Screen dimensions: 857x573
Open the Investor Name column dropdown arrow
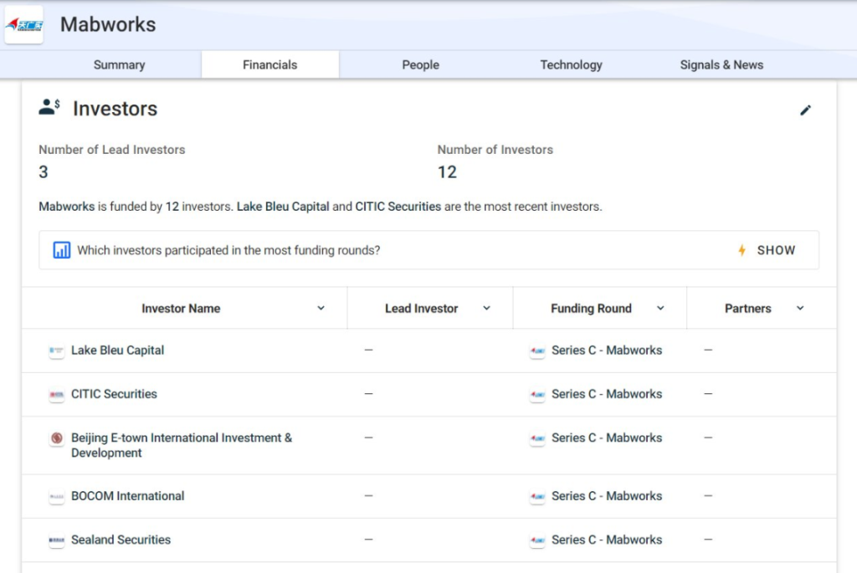(321, 309)
